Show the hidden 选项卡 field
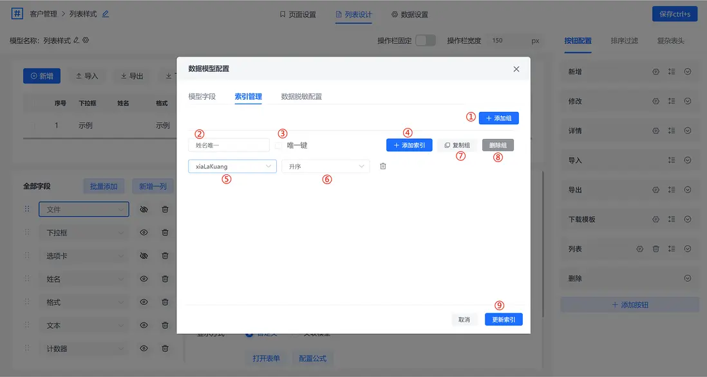The image size is (707, 377). point(144,255)
